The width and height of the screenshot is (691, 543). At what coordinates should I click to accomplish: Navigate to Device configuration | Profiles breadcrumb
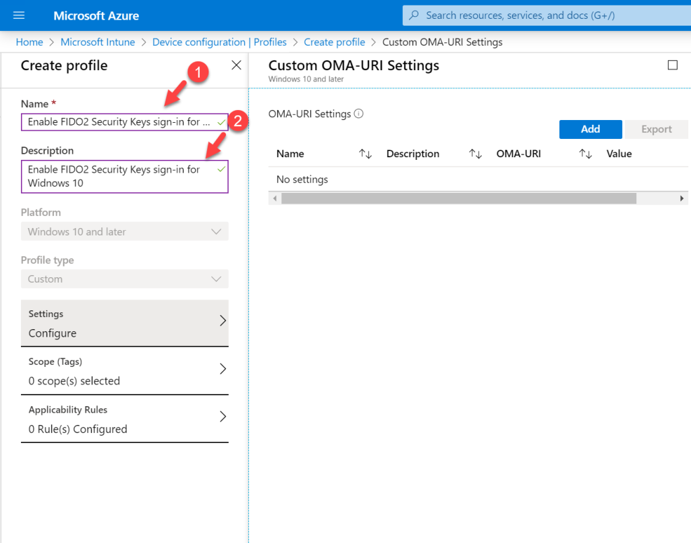click(x=219, y=42)
